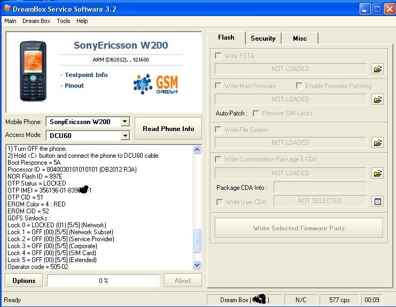This screenshot has width=396, height=307.
Task: Open the Main menu
Action: (x=10, y=21)
